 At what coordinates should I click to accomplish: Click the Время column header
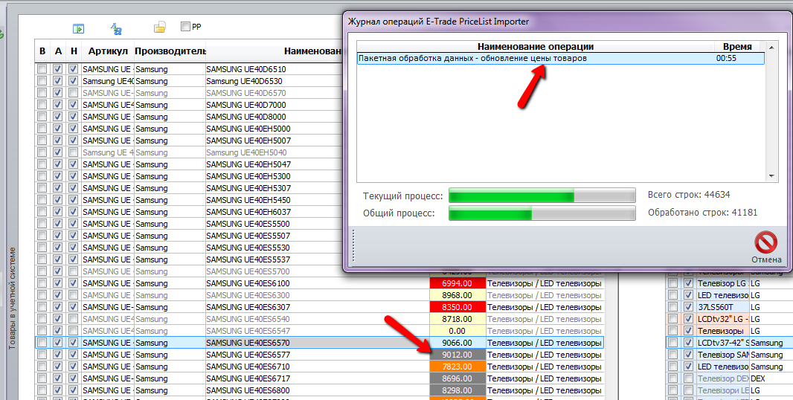point(737,47)
